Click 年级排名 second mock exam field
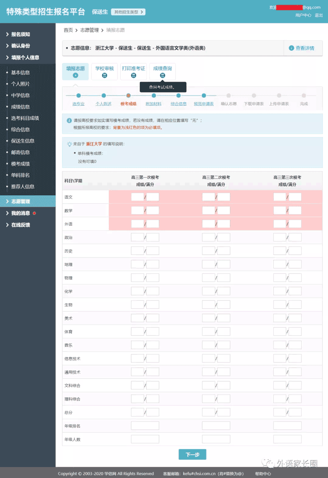Image resolution: width=328 pixels, height=478 pixels. pyautogui.click(x=216, y=425)
